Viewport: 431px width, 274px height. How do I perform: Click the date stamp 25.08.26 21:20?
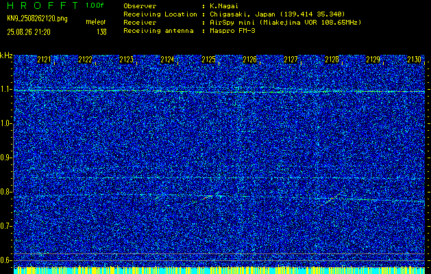(29, 32)
